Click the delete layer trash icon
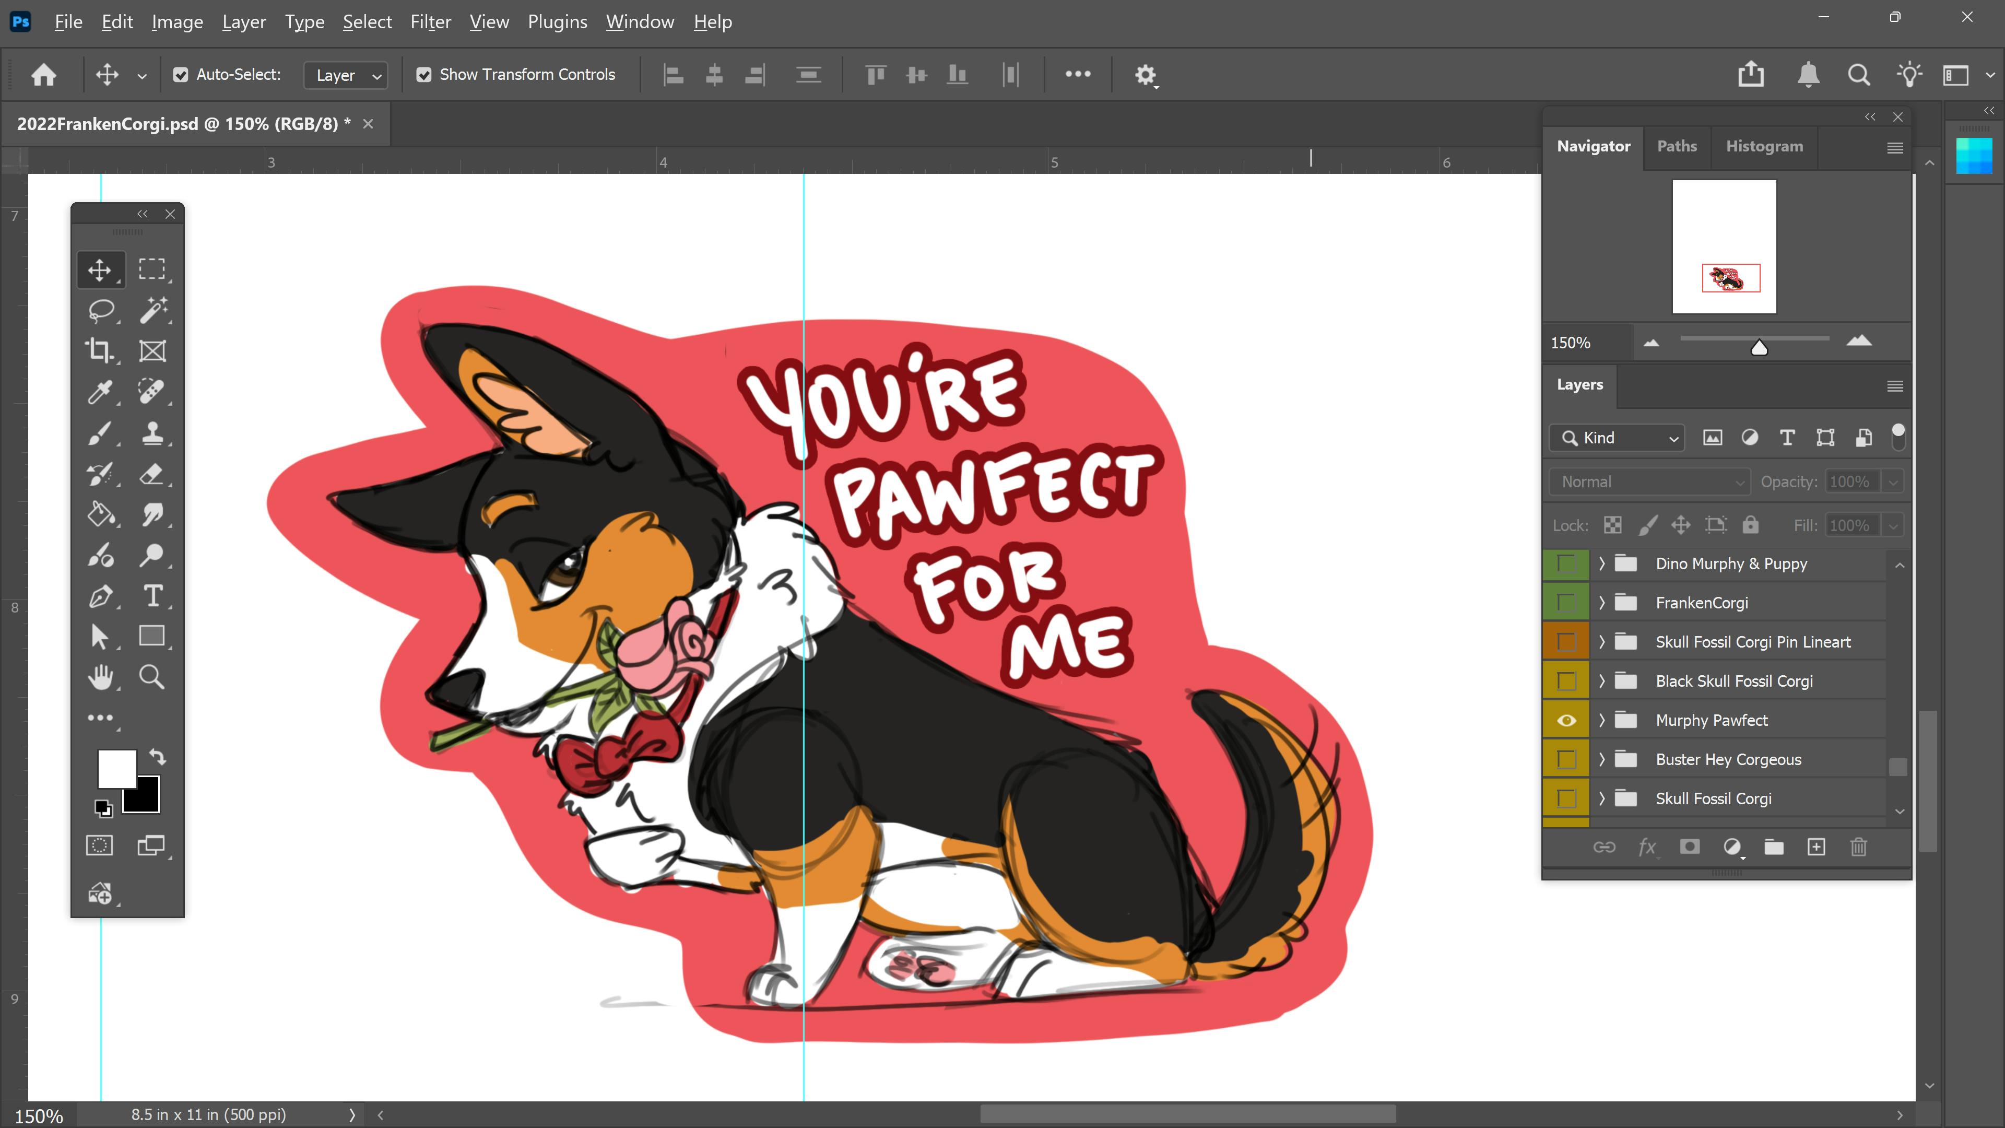The height and width of the screenshot is (1128, 2005). (x=1858, y=847)
